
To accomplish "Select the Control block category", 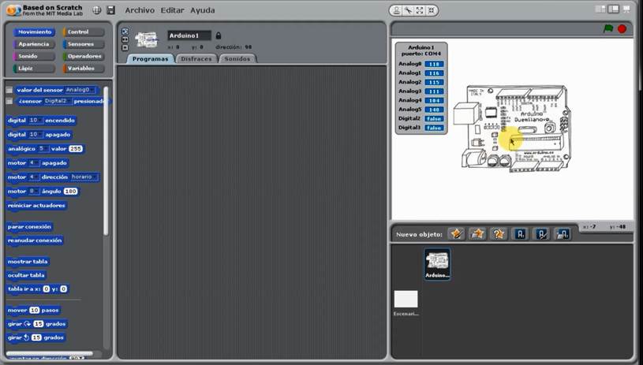I will click(x=84, y=32).
